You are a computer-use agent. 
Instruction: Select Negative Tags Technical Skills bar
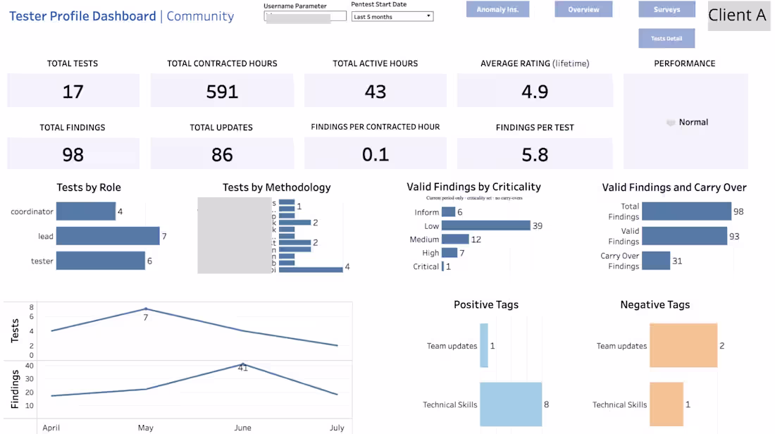click(666, 404)
